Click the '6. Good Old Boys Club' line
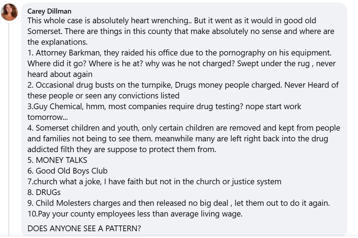Screen dimensions: 358x238 [x=67, y=171]
